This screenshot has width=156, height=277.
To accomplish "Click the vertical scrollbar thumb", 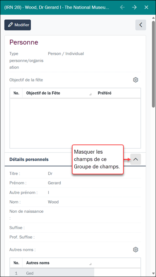I will pos(153,64).
